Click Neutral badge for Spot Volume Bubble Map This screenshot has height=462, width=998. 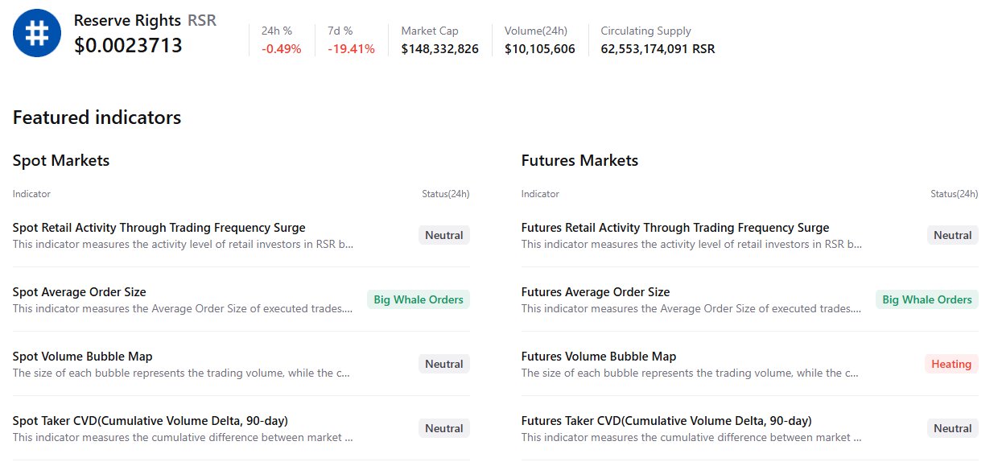(x=443, y=364)
